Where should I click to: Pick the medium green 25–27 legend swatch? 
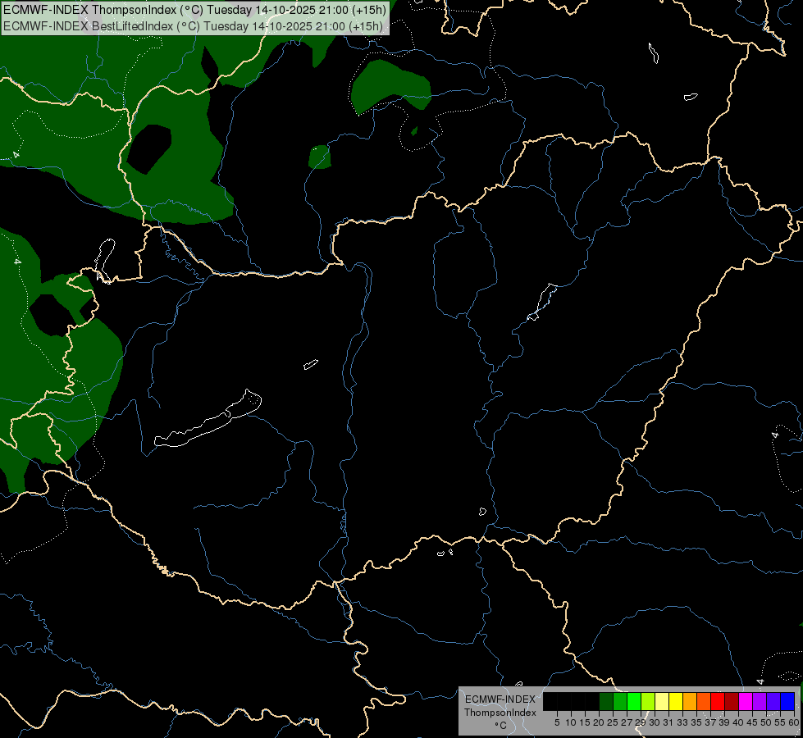coord(620,702)
